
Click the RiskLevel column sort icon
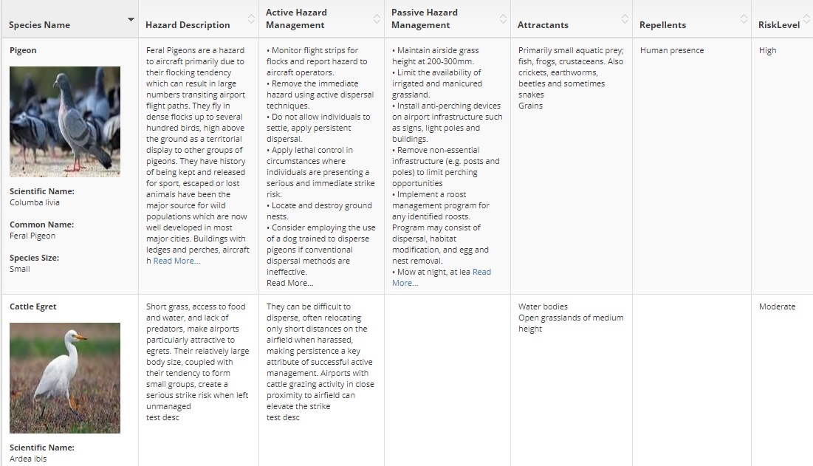[x=808, y=19]
